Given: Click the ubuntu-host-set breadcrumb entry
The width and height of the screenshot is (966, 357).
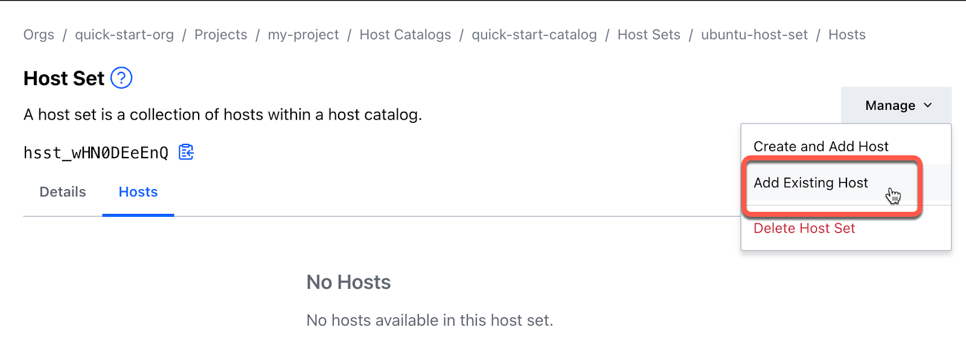Looking at the screenshot, I should coord(754,34).
